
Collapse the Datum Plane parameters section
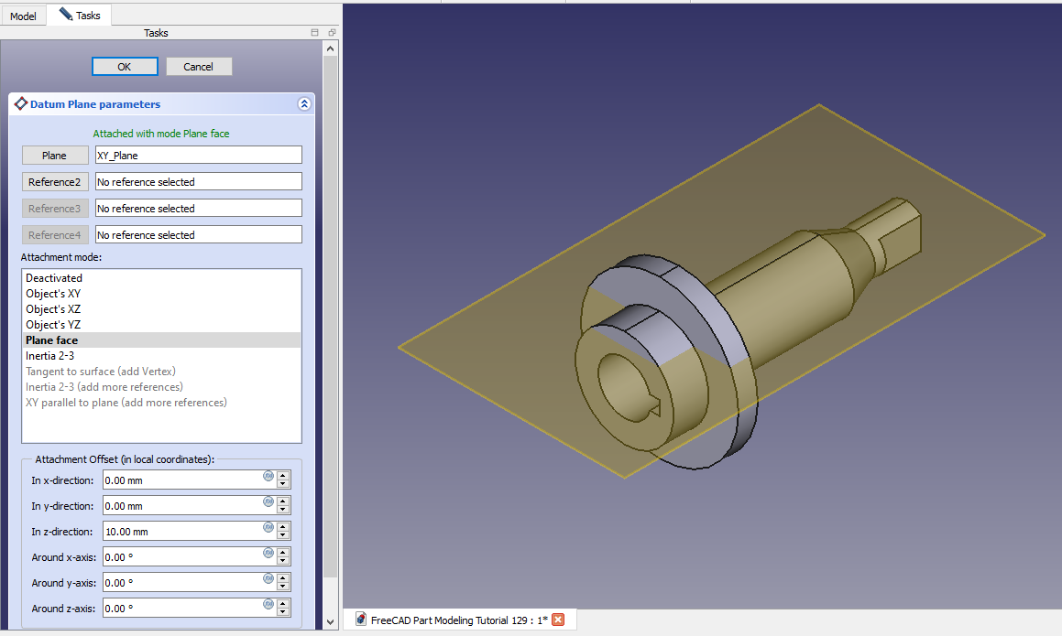point(304,104)
